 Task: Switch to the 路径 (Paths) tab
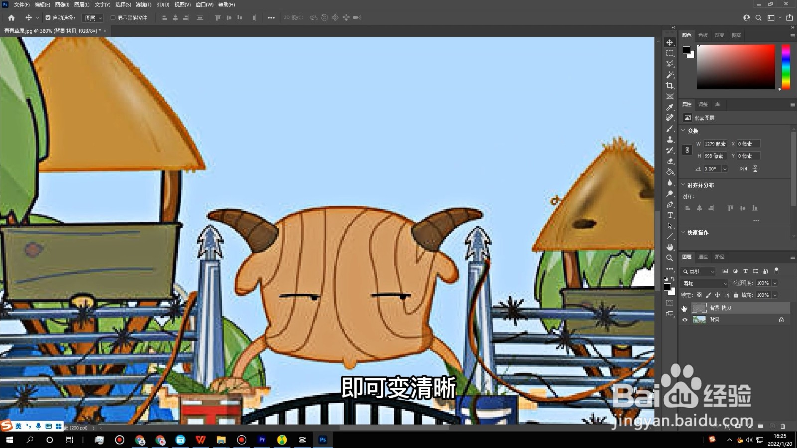tap(720, 257)
